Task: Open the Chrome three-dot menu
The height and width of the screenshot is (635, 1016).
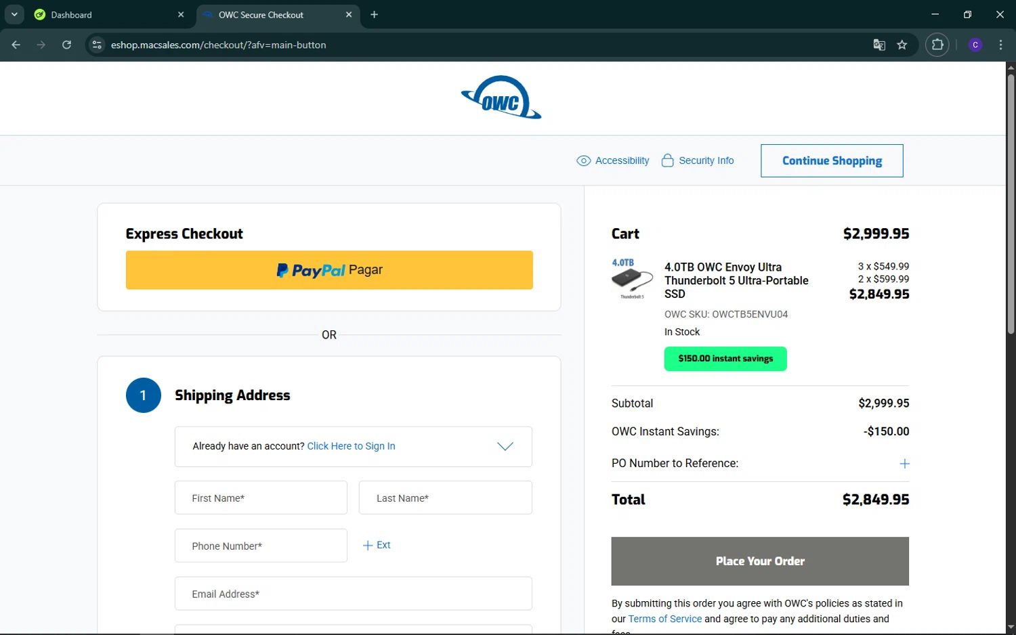Action: pos(1000,45)
